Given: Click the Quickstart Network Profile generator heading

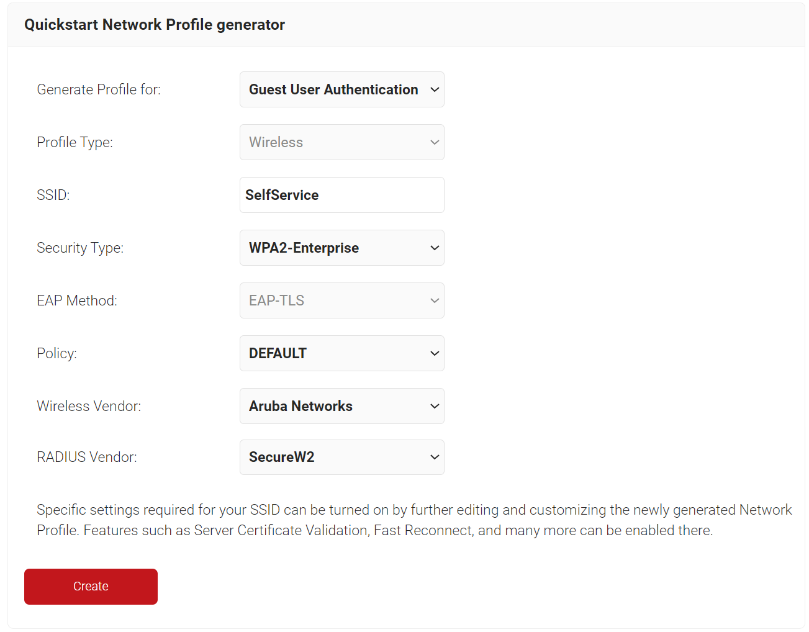Looking at the screenshot, I should point(155,25).
